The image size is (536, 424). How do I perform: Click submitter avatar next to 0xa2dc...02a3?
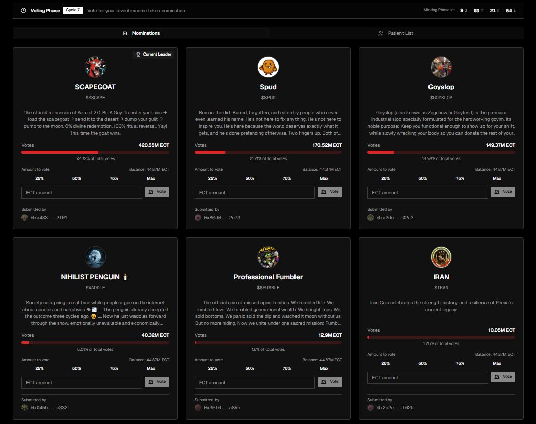tap(370, 218)
